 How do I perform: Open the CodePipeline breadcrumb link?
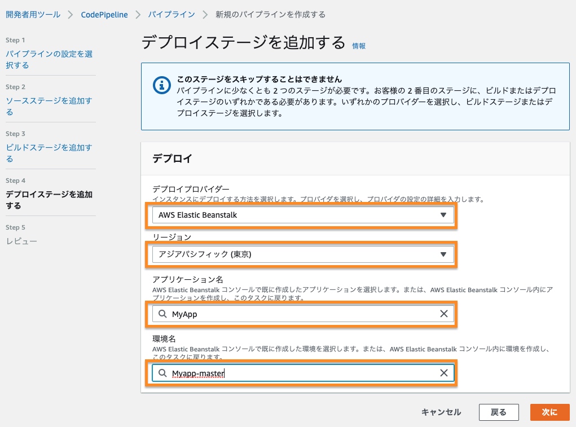point(104,14)
